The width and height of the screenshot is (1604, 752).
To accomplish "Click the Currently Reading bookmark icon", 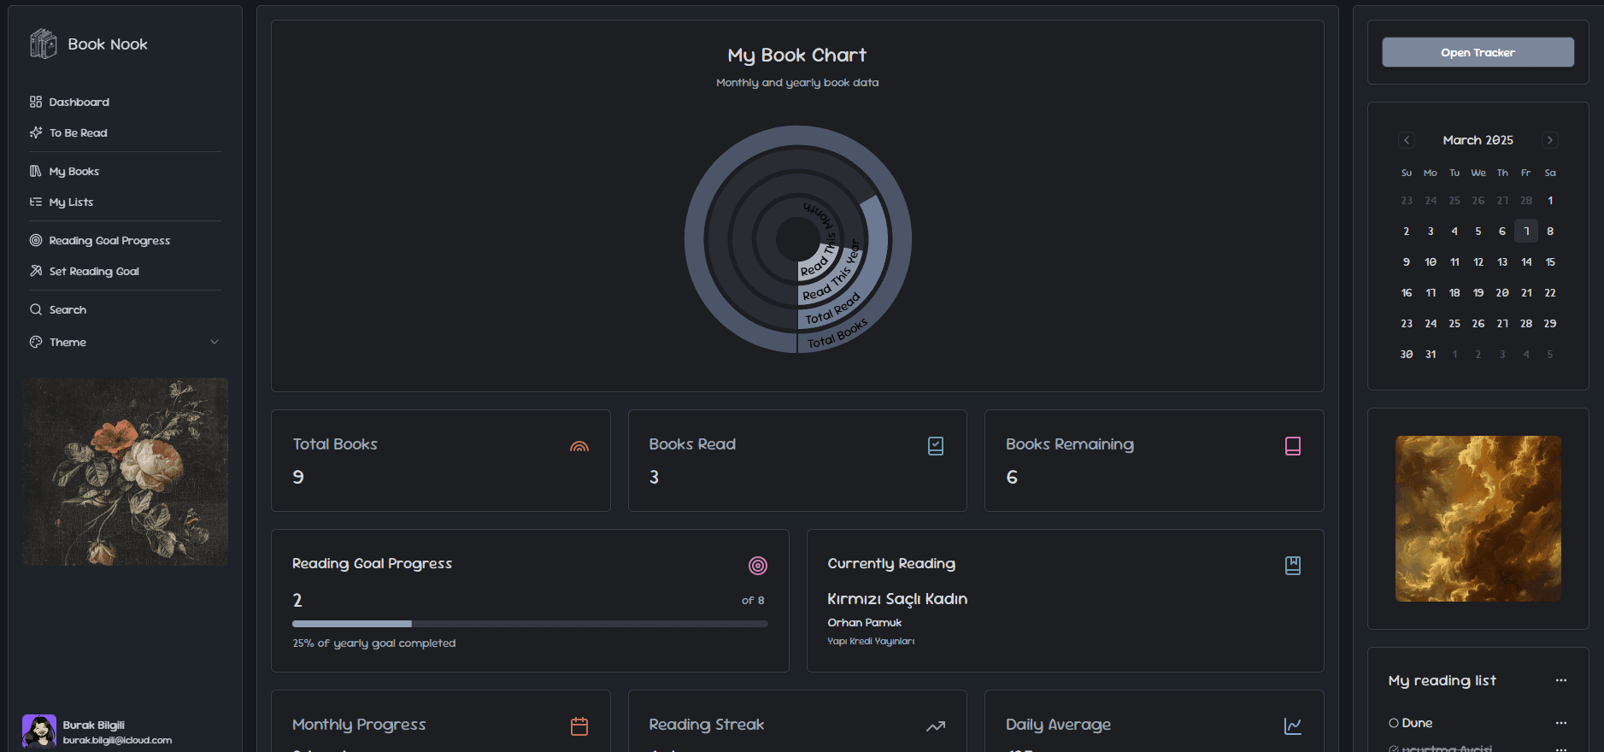I will [x=1292, y=565].
